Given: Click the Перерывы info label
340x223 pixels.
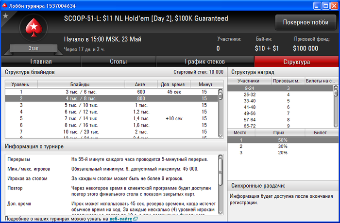Looking at the screenshot, I should click(18, 159).
